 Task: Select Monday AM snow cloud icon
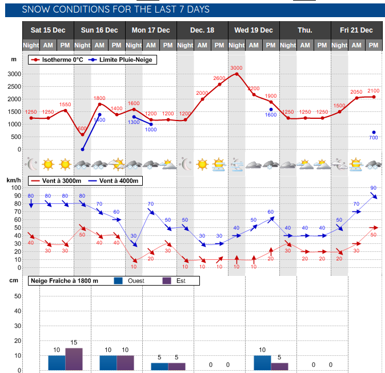click(151, 165)
